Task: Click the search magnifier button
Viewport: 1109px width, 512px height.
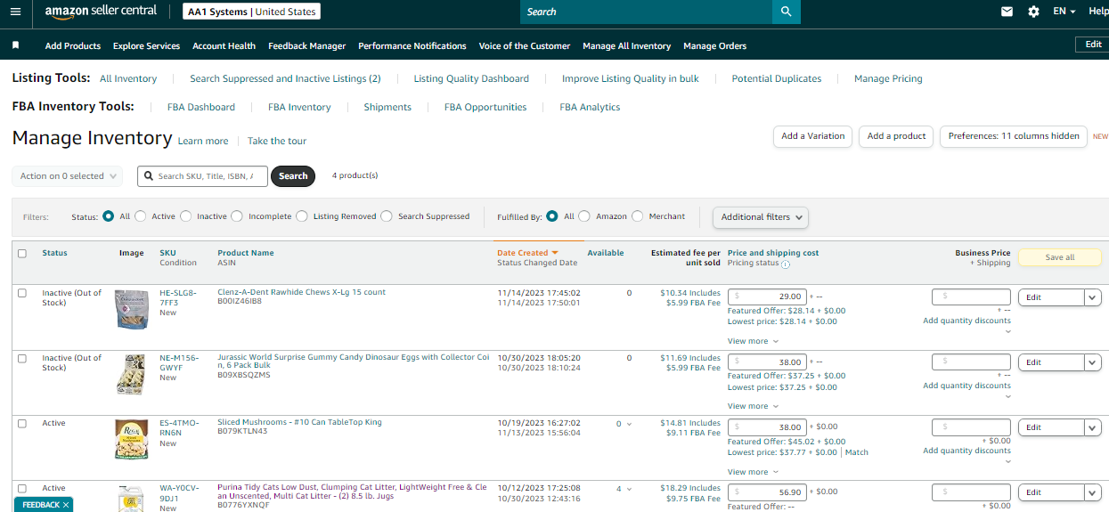Action: tap(786, 12)
